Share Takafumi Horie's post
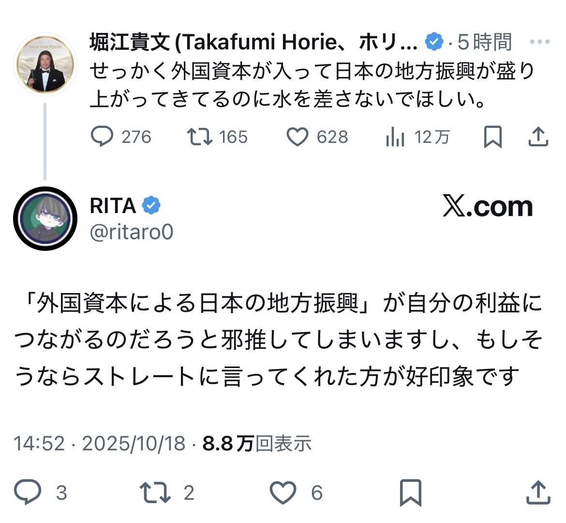This screenshot has width=566, height=523. pyautogui.click(x=538, y=137)
